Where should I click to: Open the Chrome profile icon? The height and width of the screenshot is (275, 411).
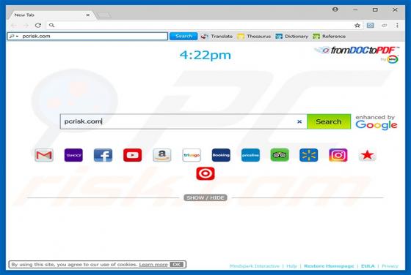tap(335, 10)
